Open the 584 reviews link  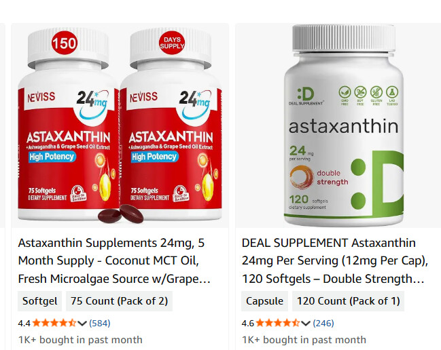point(100,324)
